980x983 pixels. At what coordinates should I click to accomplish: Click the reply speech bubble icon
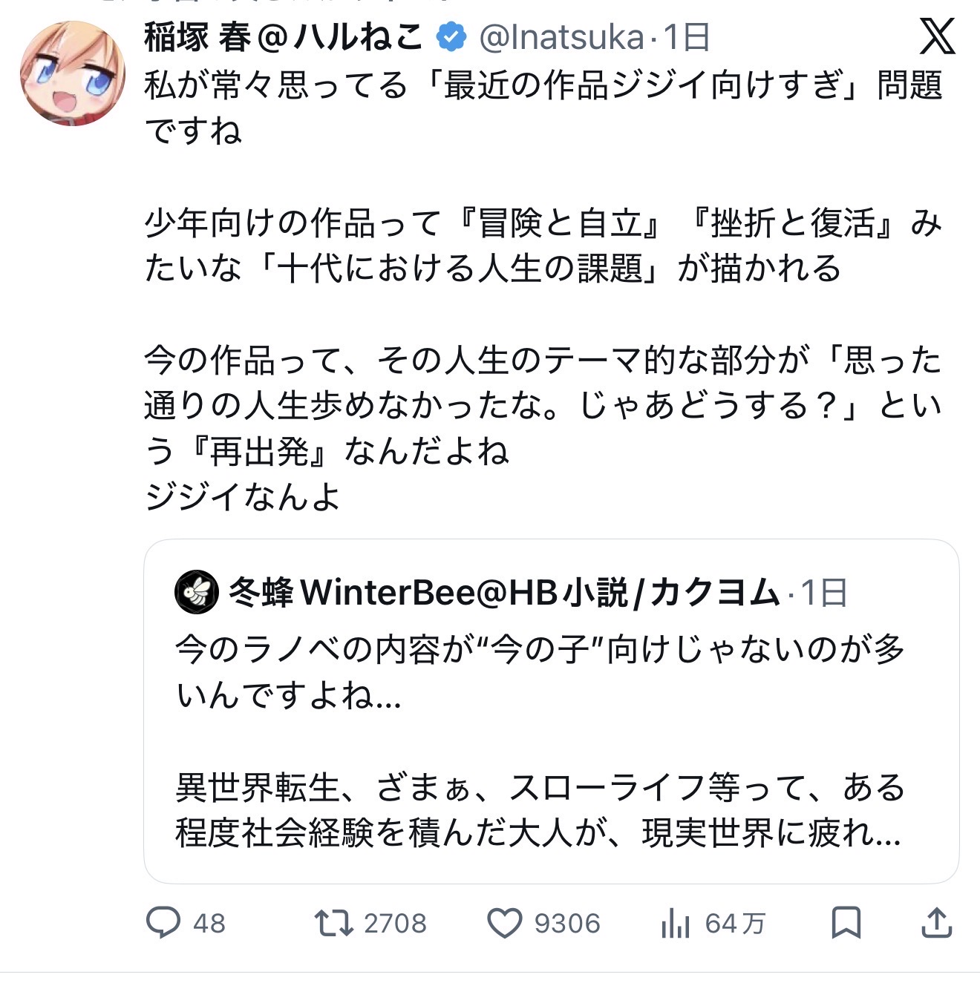(163, 923)
